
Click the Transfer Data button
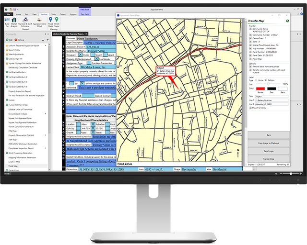tap(269, 159)
